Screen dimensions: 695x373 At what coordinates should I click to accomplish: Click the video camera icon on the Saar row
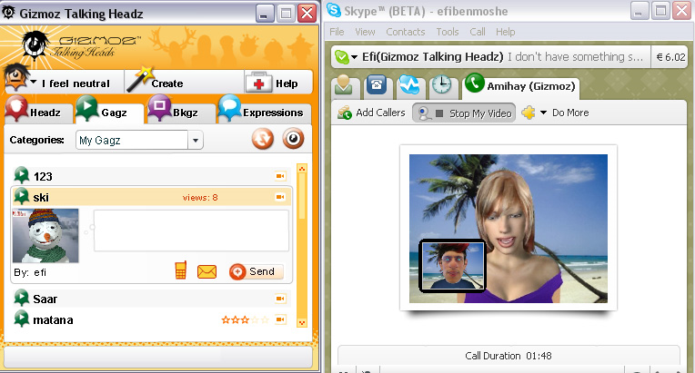[x=280, y=299]
